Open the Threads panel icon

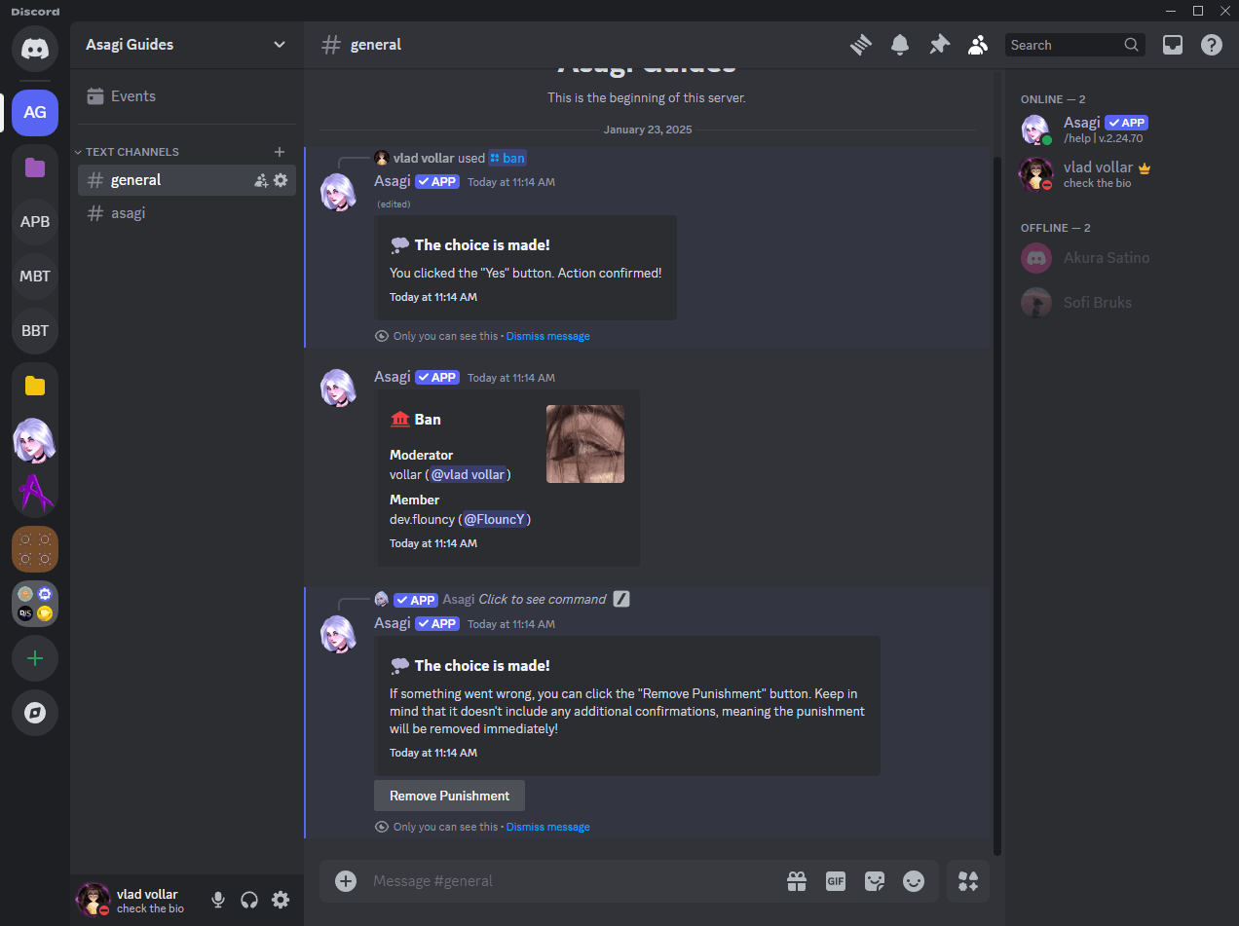tap(860, 45)
